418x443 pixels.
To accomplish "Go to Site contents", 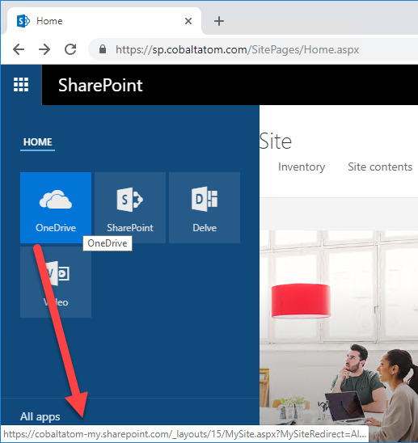I will click(380, 167).
